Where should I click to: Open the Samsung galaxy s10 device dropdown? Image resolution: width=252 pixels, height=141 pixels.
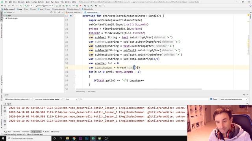point(44,5)
